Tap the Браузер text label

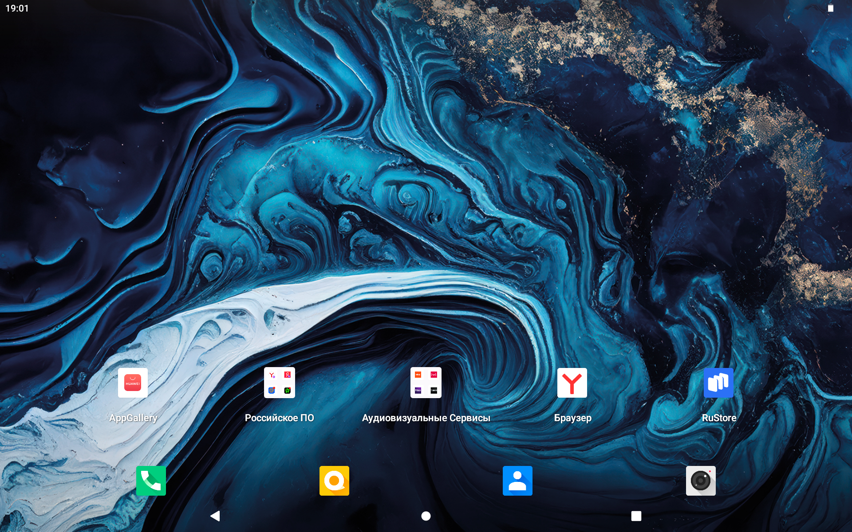[572, 418]
